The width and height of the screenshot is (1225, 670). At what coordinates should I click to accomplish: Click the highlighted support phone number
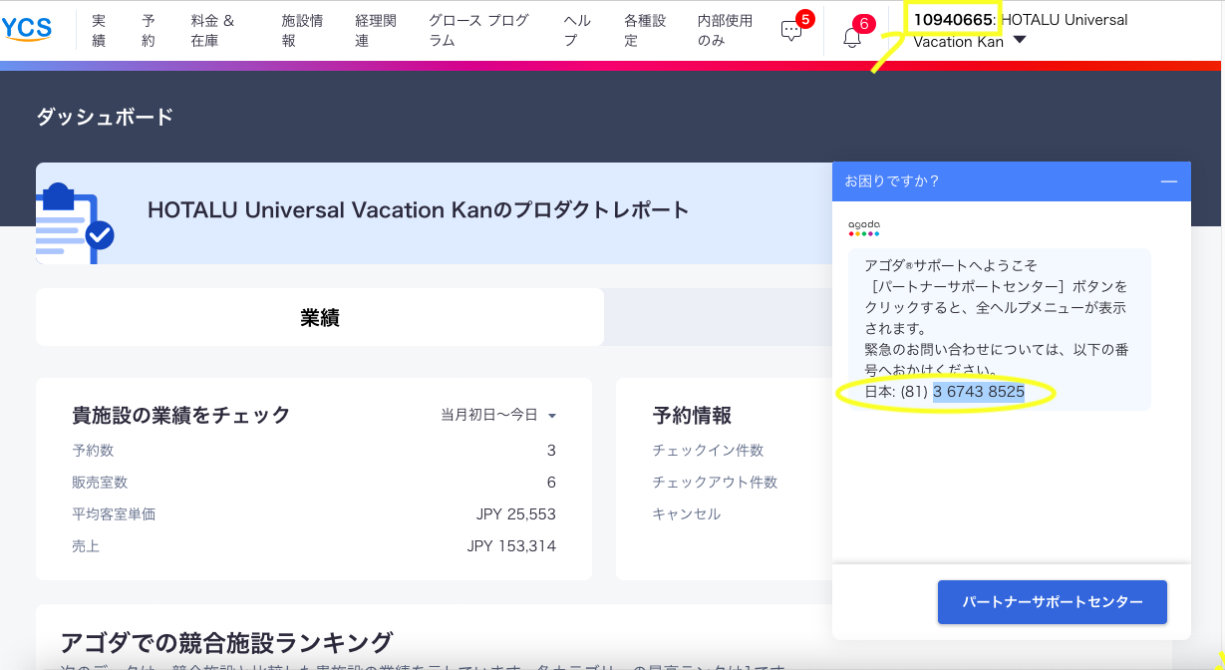click(978, 392)
